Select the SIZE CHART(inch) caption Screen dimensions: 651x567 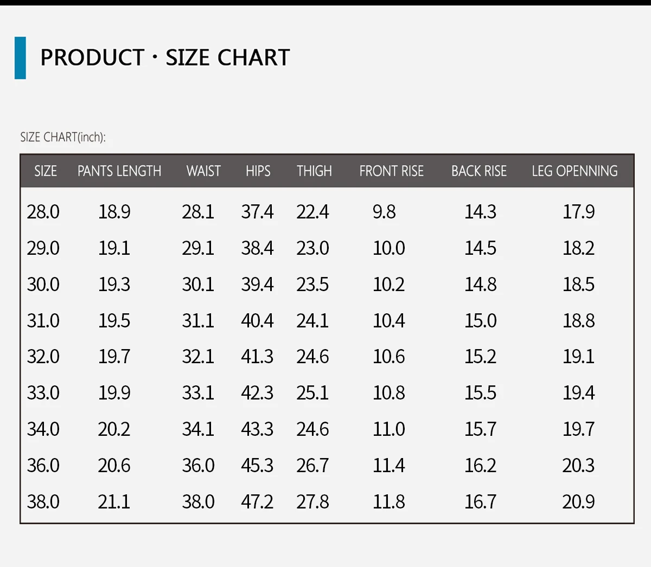[63, 137]
